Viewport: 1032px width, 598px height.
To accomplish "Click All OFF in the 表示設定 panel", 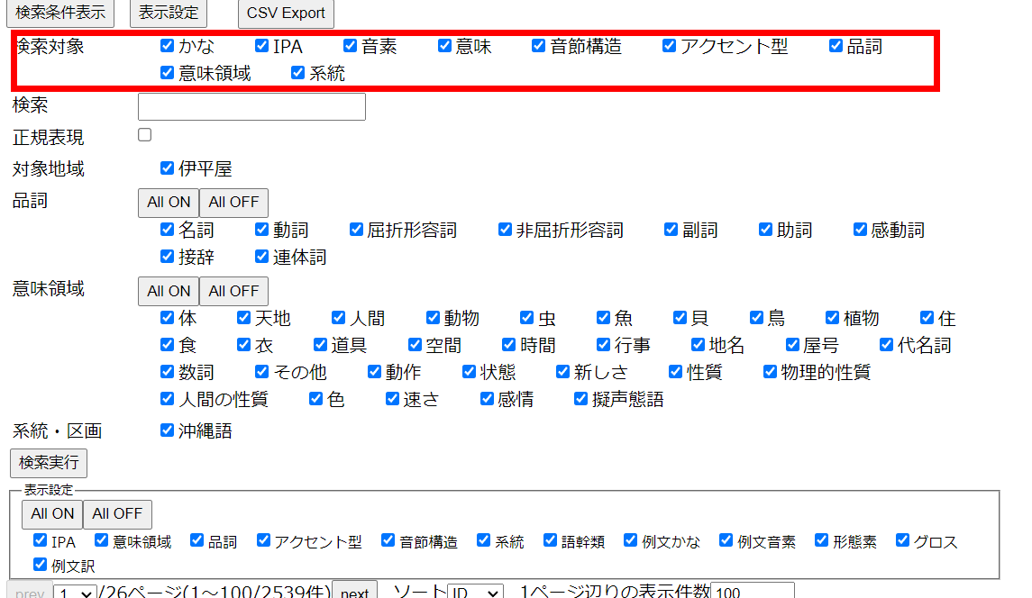I will (x=117, y=513).
